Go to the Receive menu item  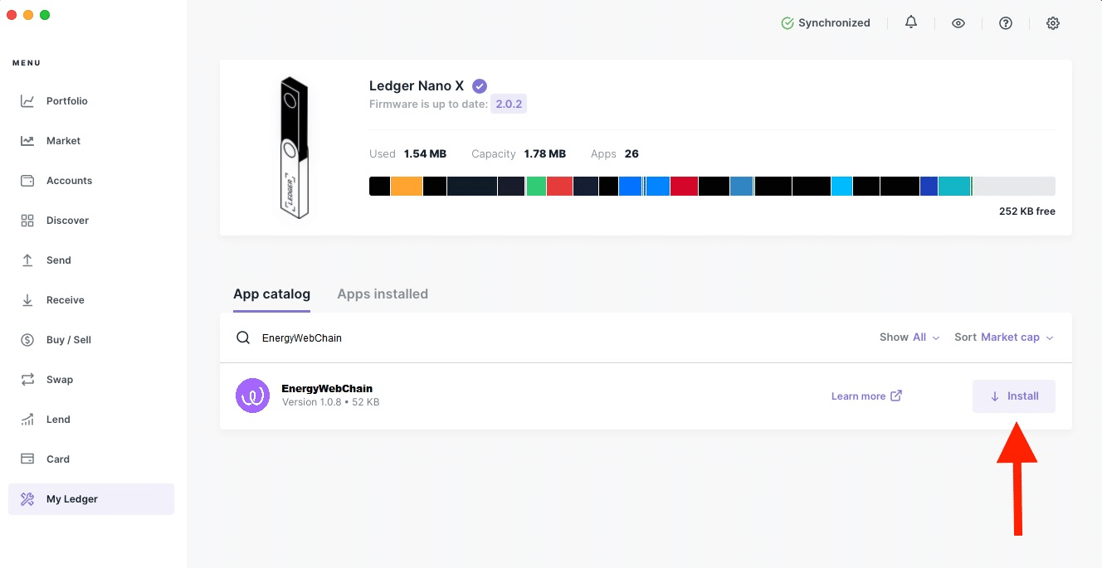pos(91,300)
